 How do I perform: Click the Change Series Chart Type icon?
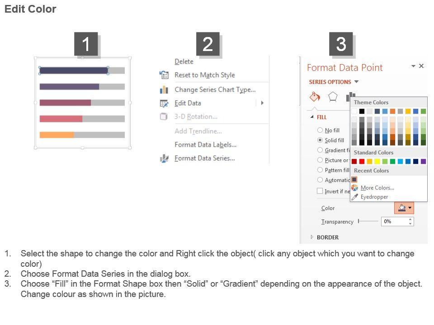(164, 90)
